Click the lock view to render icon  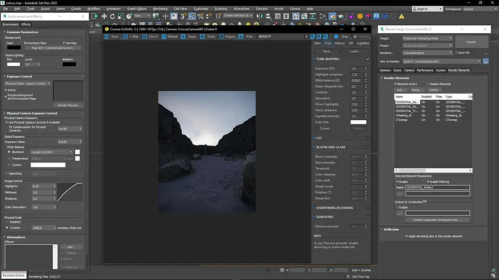tap(486, 62)
